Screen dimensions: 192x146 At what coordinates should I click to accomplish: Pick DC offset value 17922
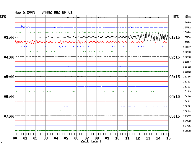tap(187, 121)
